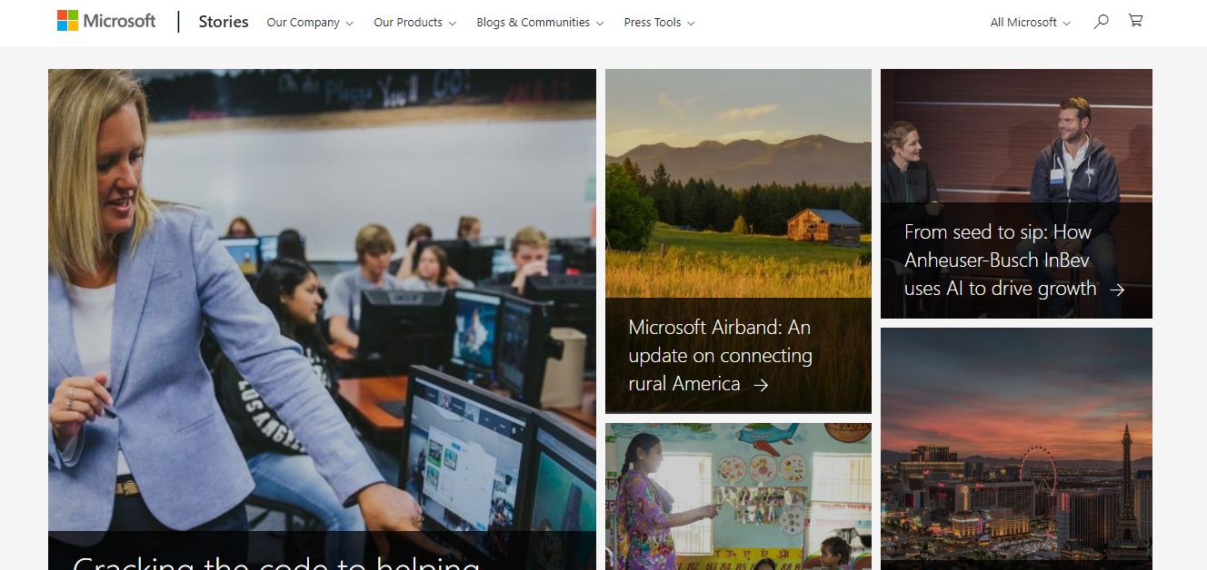Viewport: 1207px width, 570px height.
Task: Select the mountain barn landscape photo
Action: point(738,183)
